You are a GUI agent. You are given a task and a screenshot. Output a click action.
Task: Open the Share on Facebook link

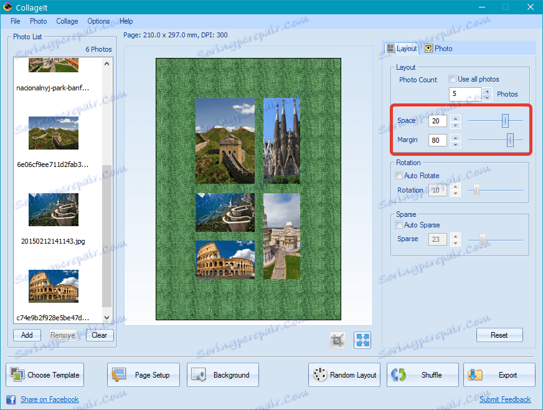tap(50, 399)
